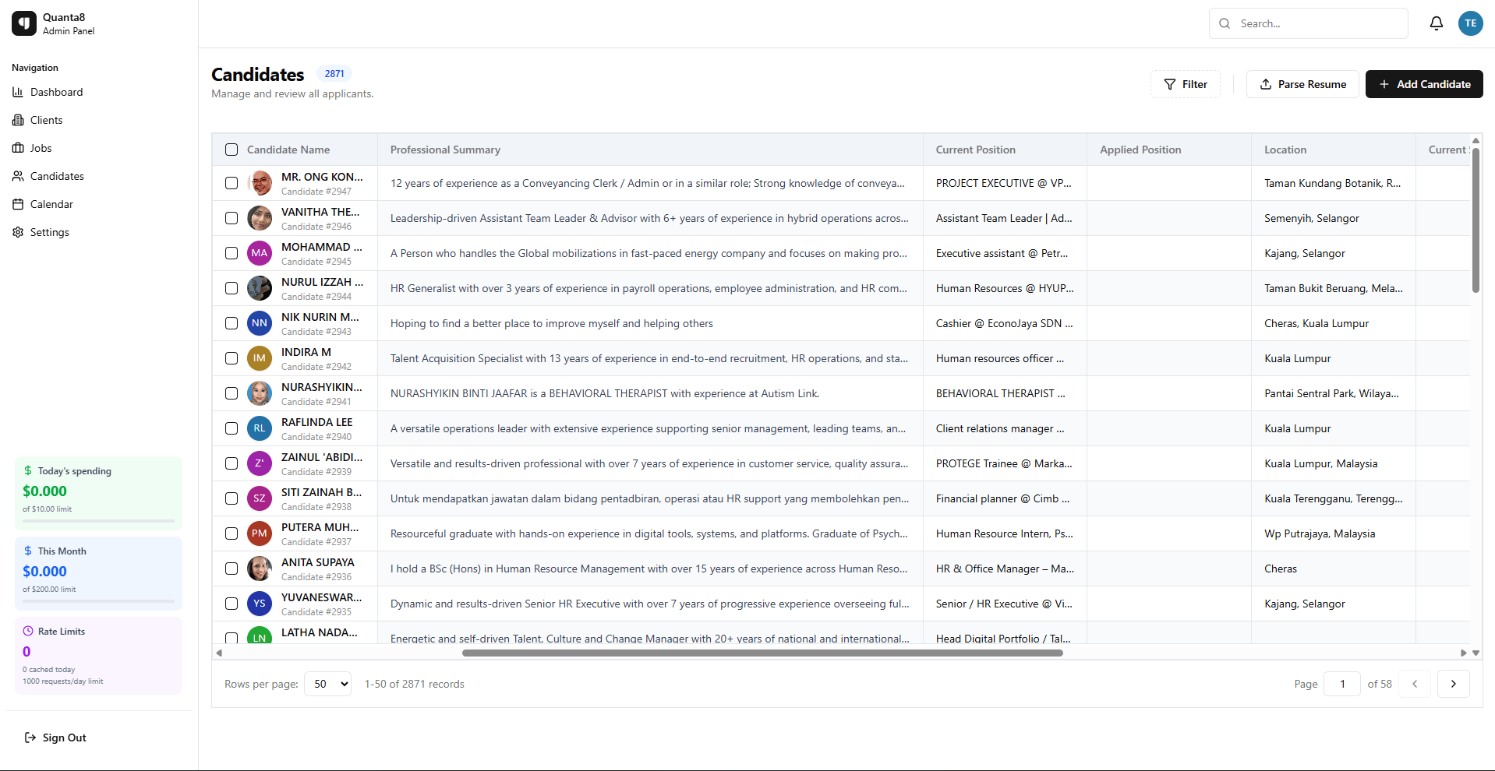Click the Calendar sidebar icon
This screenshot has width=1495, height=771.
(x=17, y=204)
